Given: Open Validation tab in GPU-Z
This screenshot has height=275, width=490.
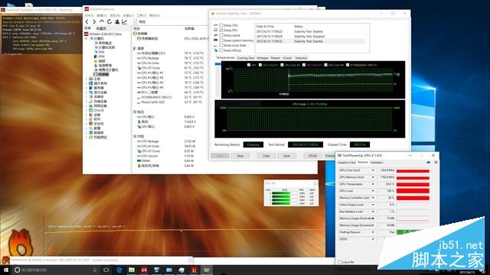Looking at the screenshot, I should click(377, 163).
